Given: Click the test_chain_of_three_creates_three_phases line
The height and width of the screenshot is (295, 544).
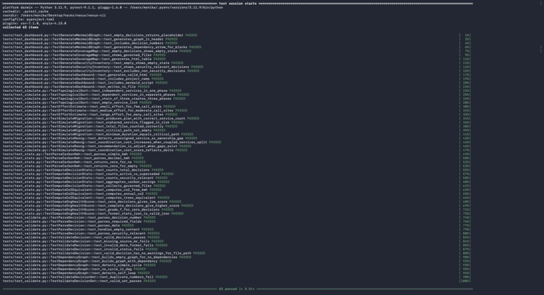Looking at the screenshot, I should click(94, 99).
